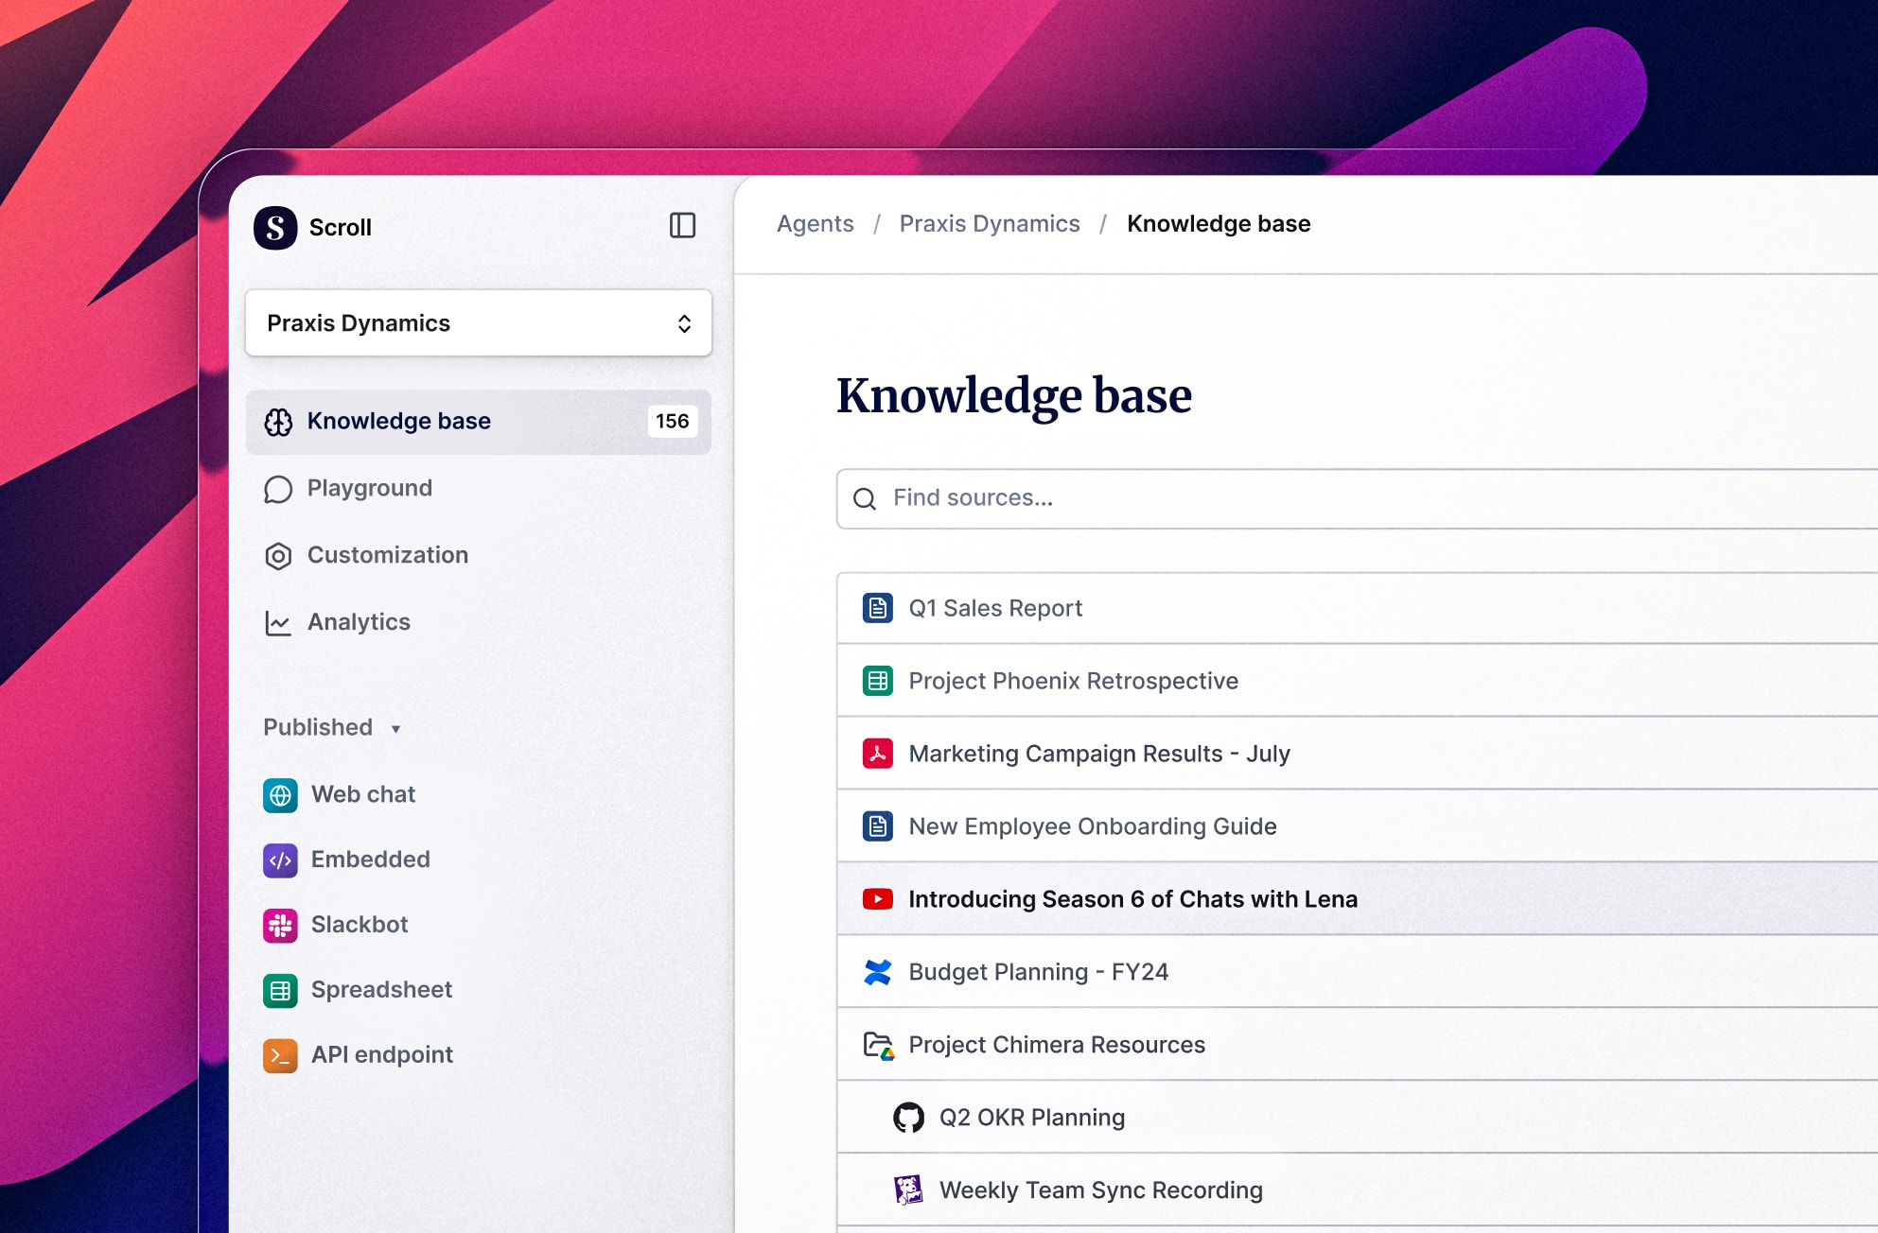
Task: Open the Analytics section
Action: point(479,623)
